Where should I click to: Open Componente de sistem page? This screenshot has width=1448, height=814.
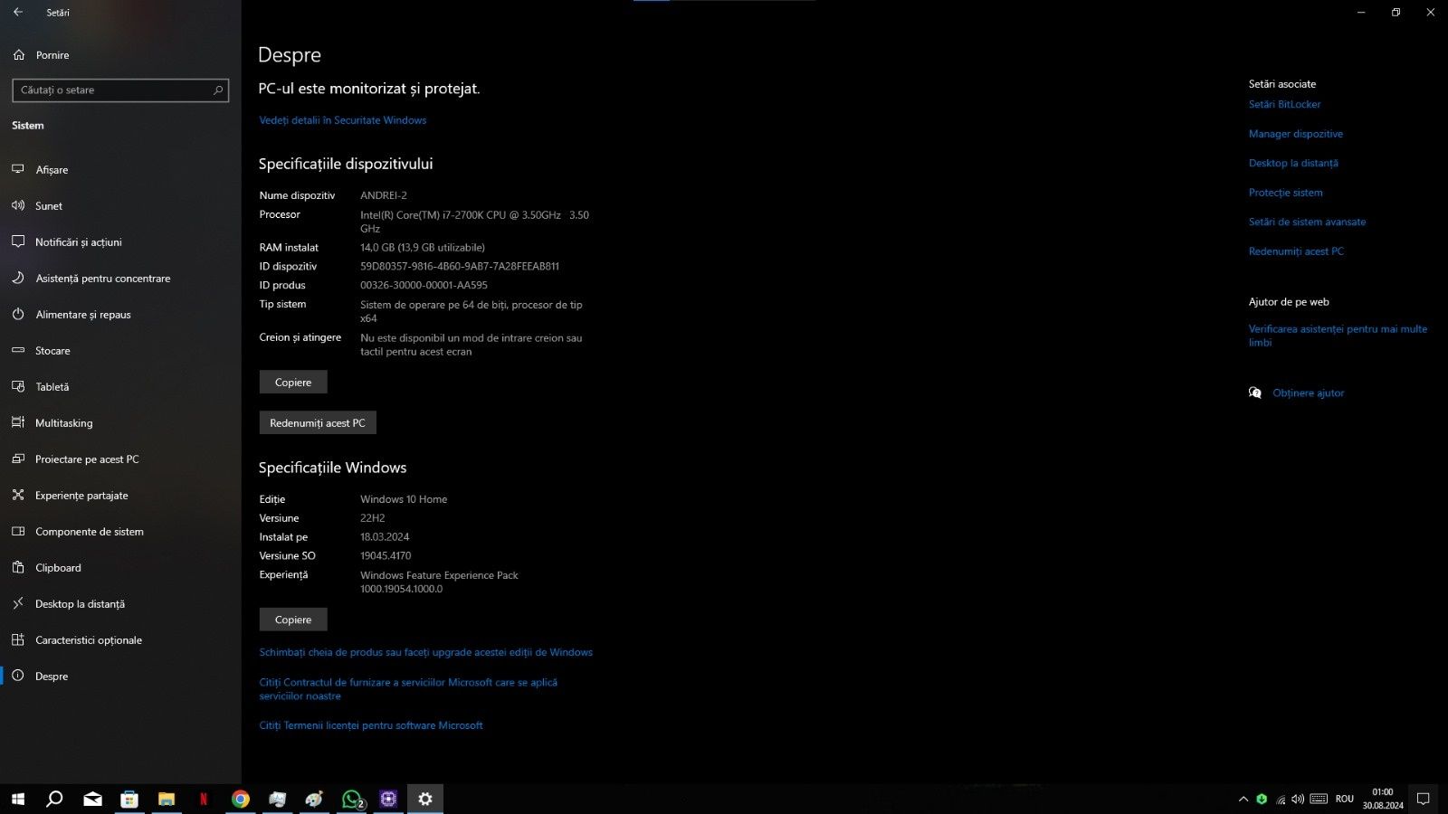[x=120, y=532]
